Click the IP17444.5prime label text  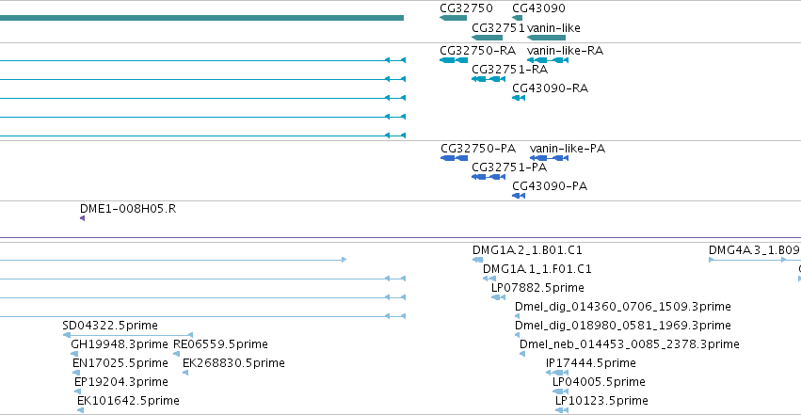[590, 363]
